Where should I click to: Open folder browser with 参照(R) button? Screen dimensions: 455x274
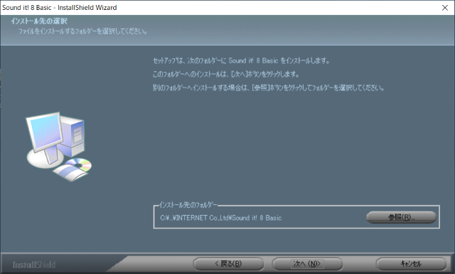click(x=401, y=217)
